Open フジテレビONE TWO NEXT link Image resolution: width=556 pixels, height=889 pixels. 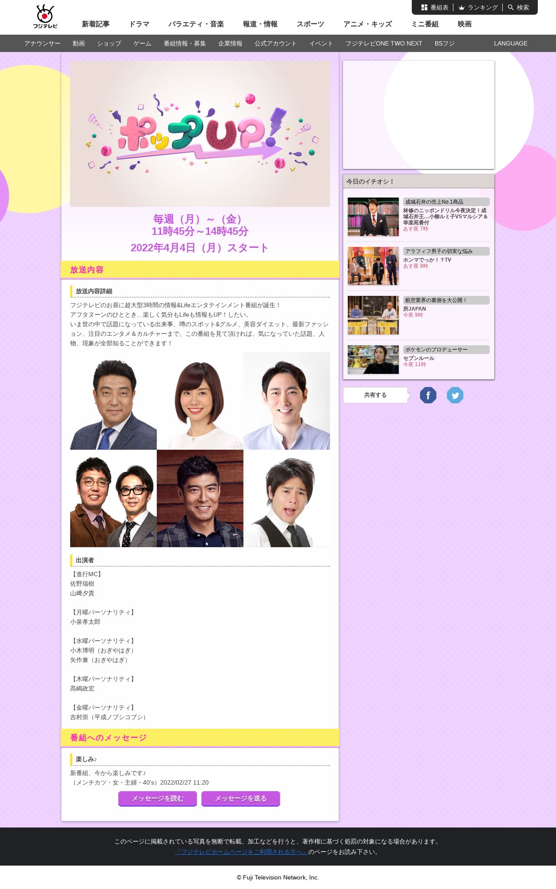[x=384, y=43]
